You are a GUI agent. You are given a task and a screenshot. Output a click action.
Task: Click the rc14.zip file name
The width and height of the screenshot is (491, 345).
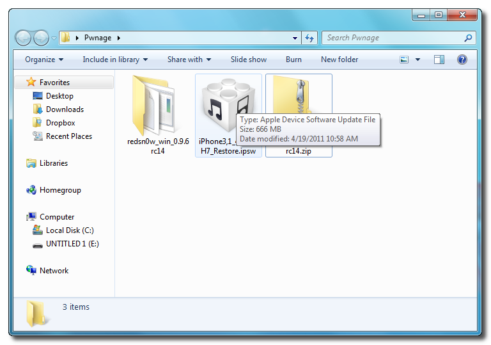point(298,151)
